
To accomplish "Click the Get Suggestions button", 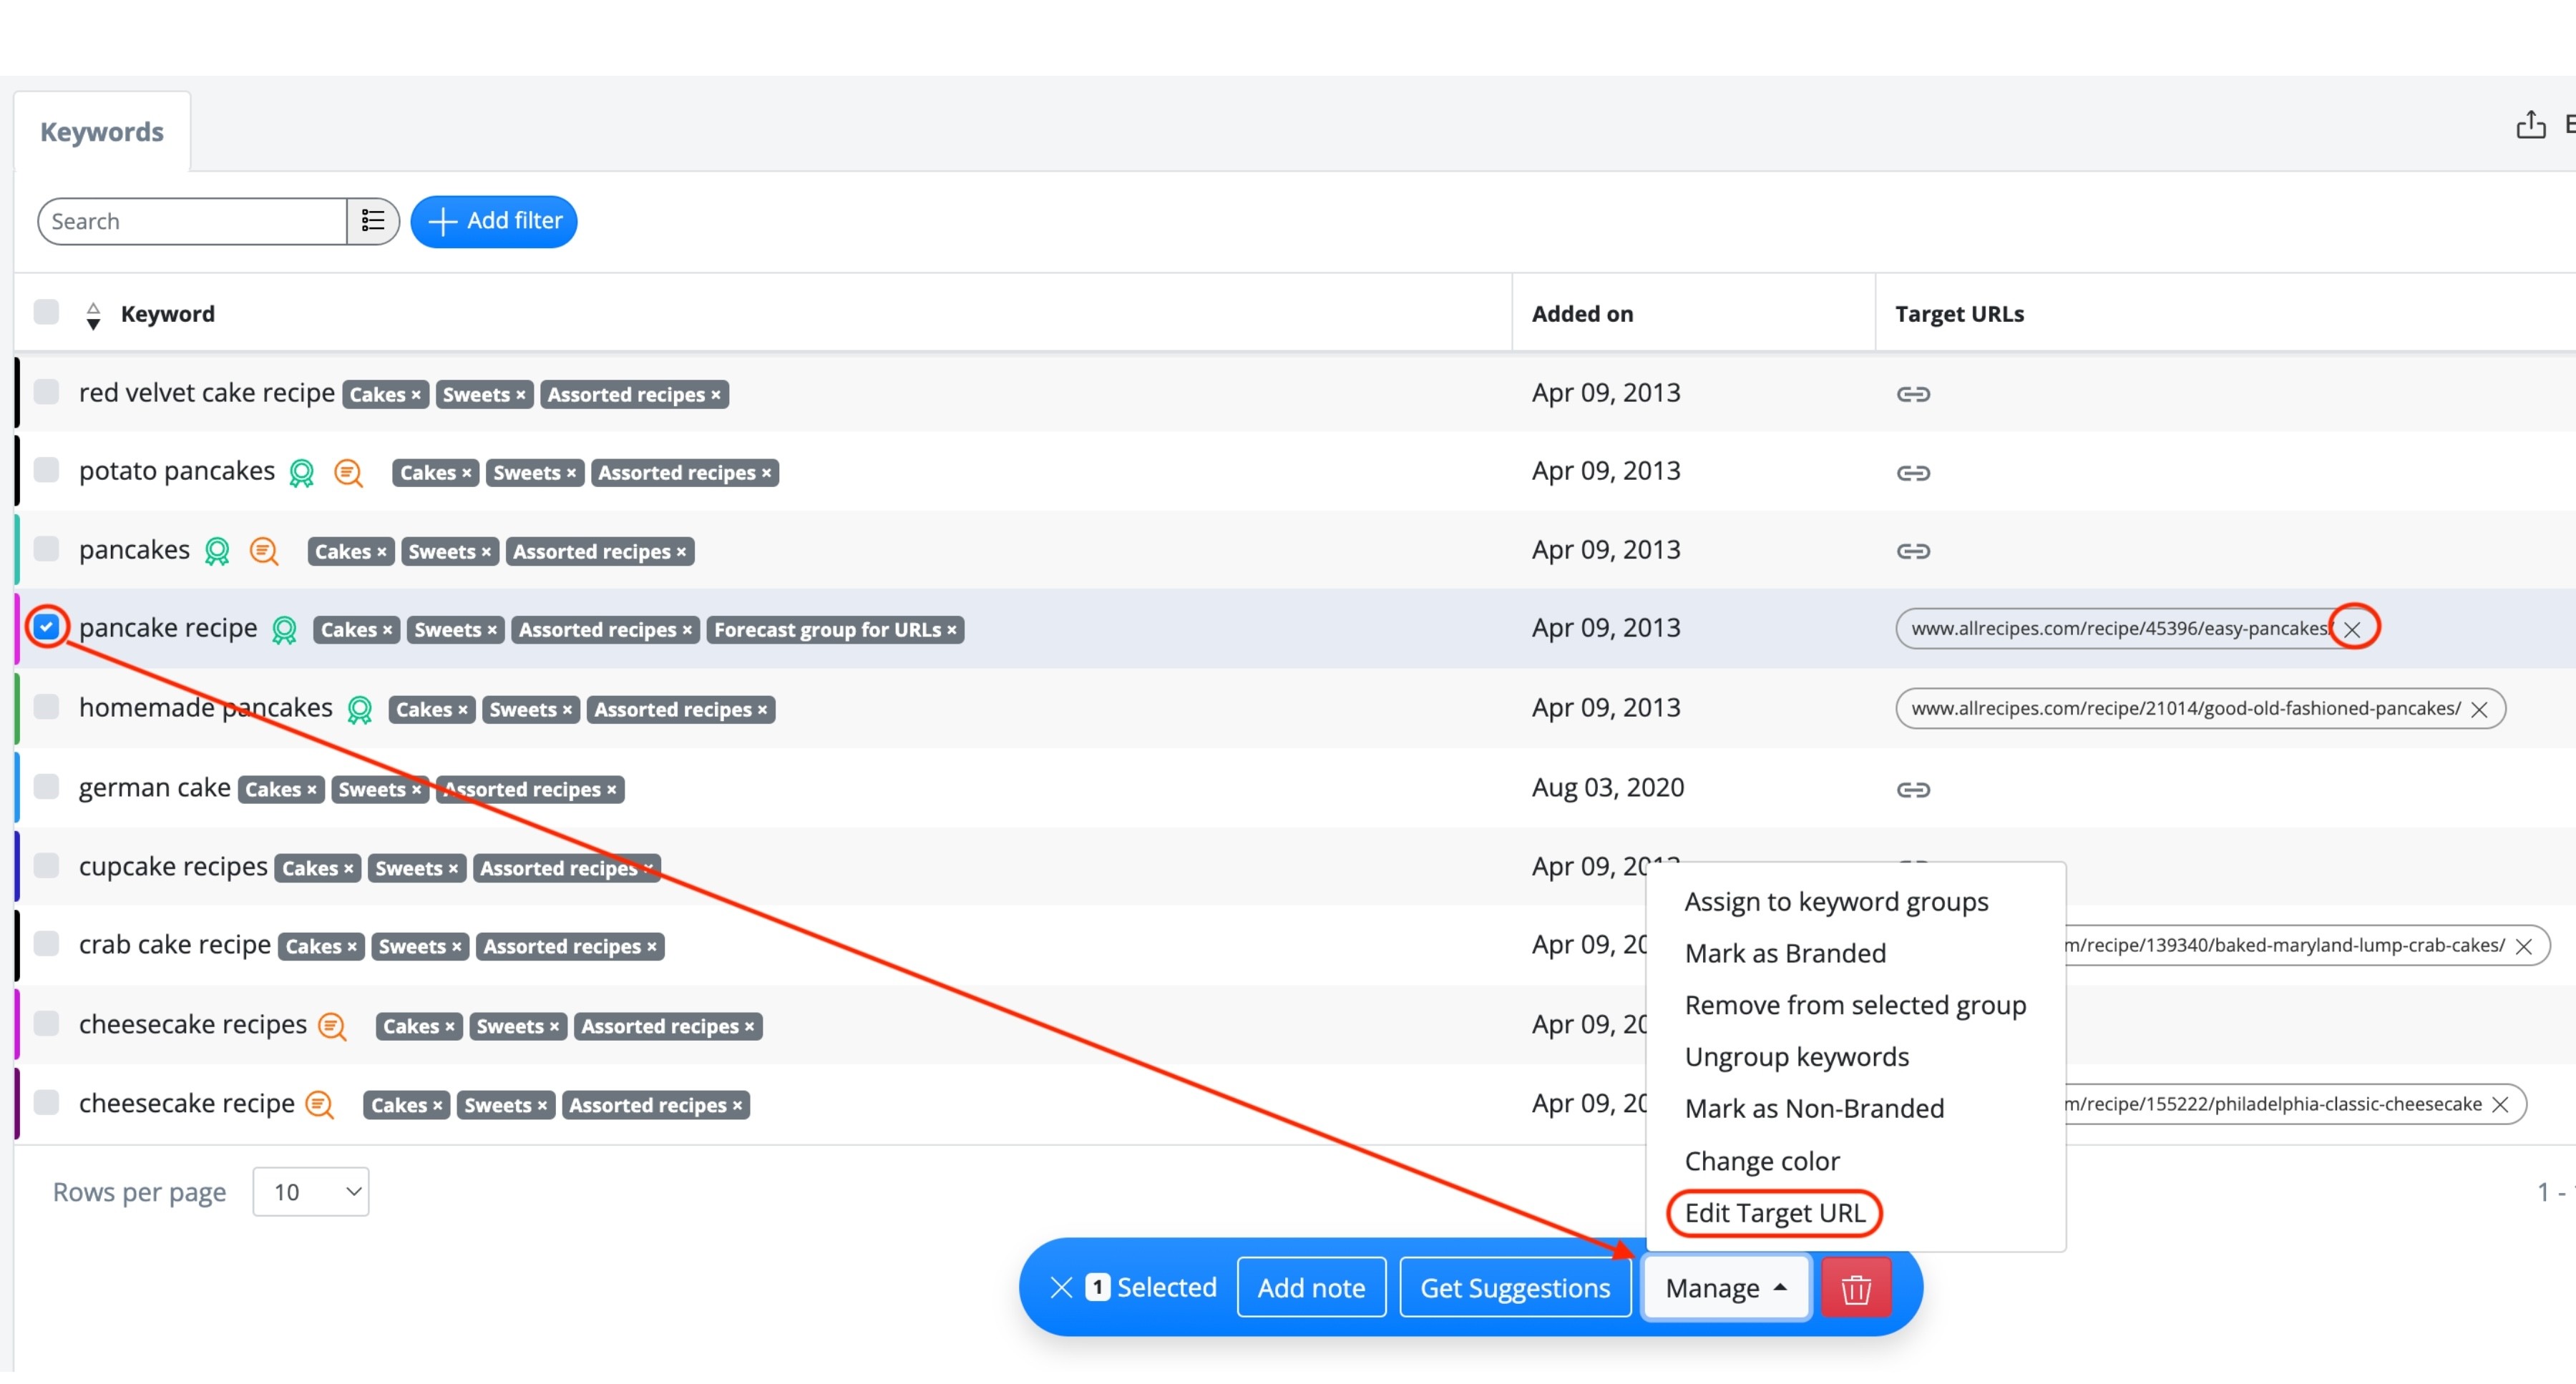I will click(x=1515, y=1288).
